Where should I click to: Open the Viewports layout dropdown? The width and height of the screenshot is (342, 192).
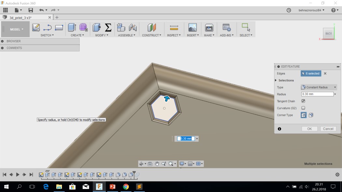pyautogui.click(x=199, y=164)
